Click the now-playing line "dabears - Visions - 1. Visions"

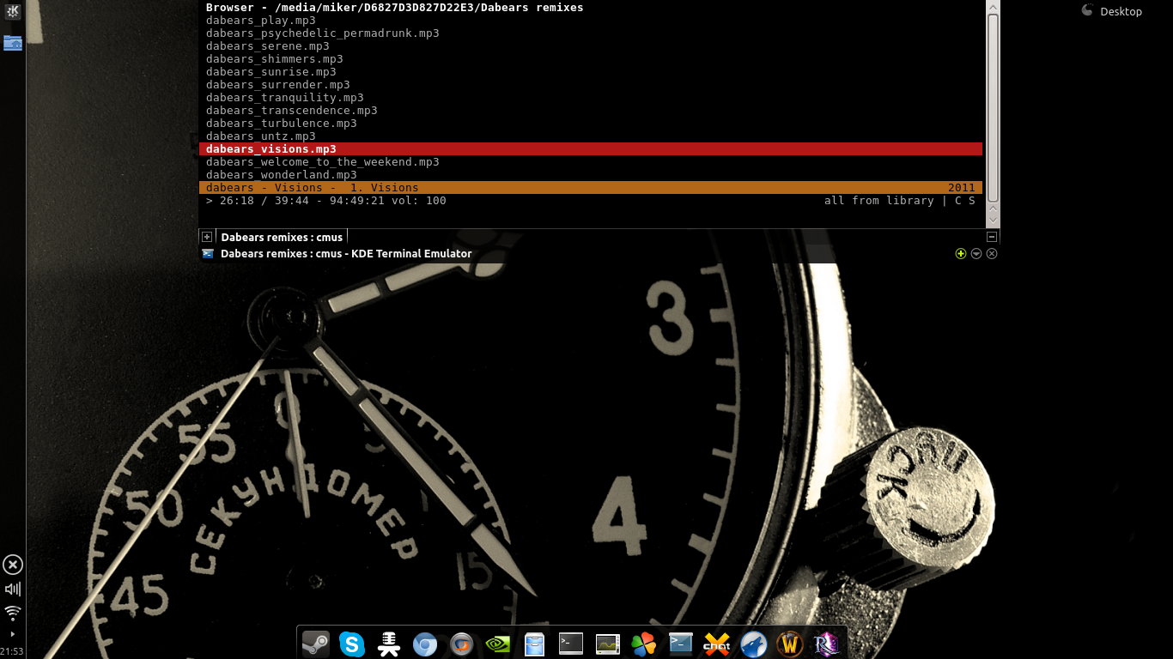click(313, 188)
